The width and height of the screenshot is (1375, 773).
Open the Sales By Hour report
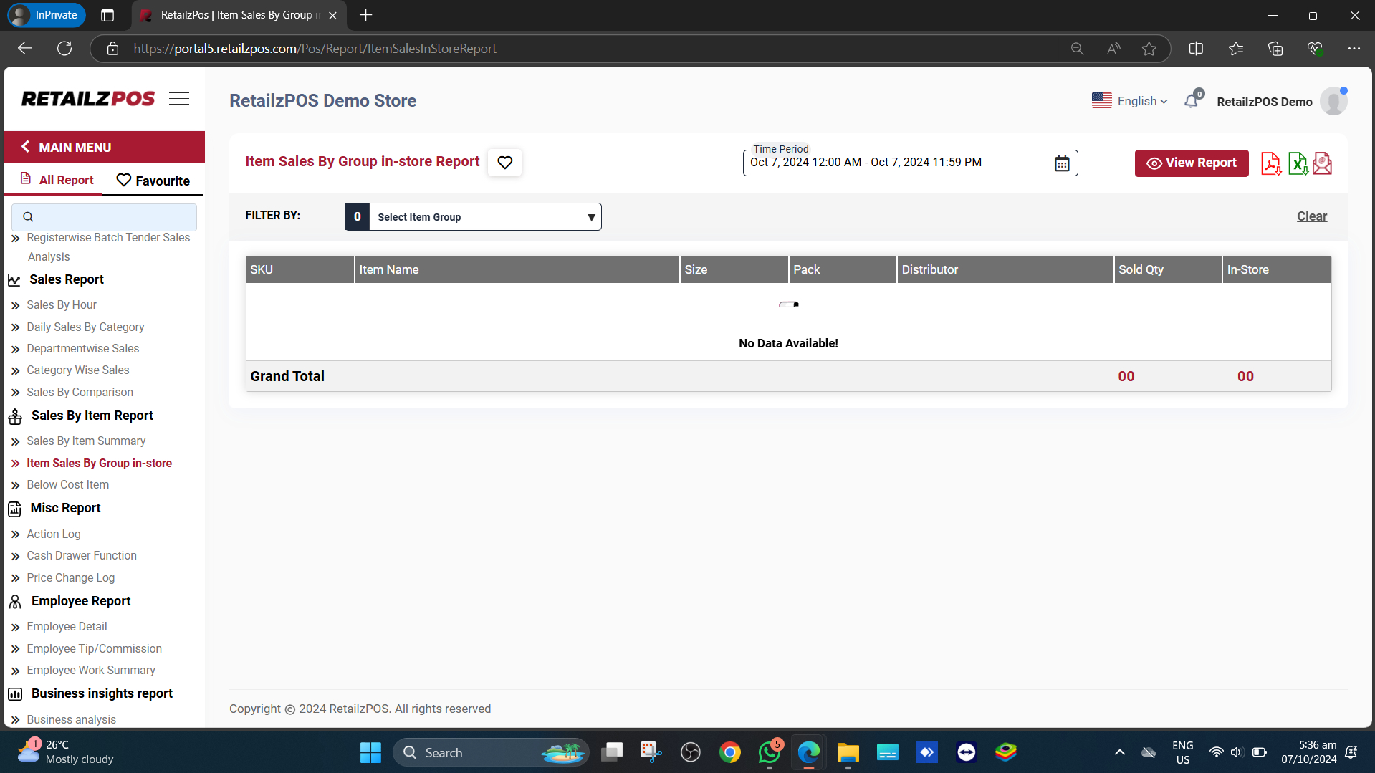62,304
